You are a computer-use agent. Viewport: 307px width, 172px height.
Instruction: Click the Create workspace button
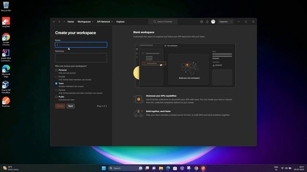(x=60, y=106)
